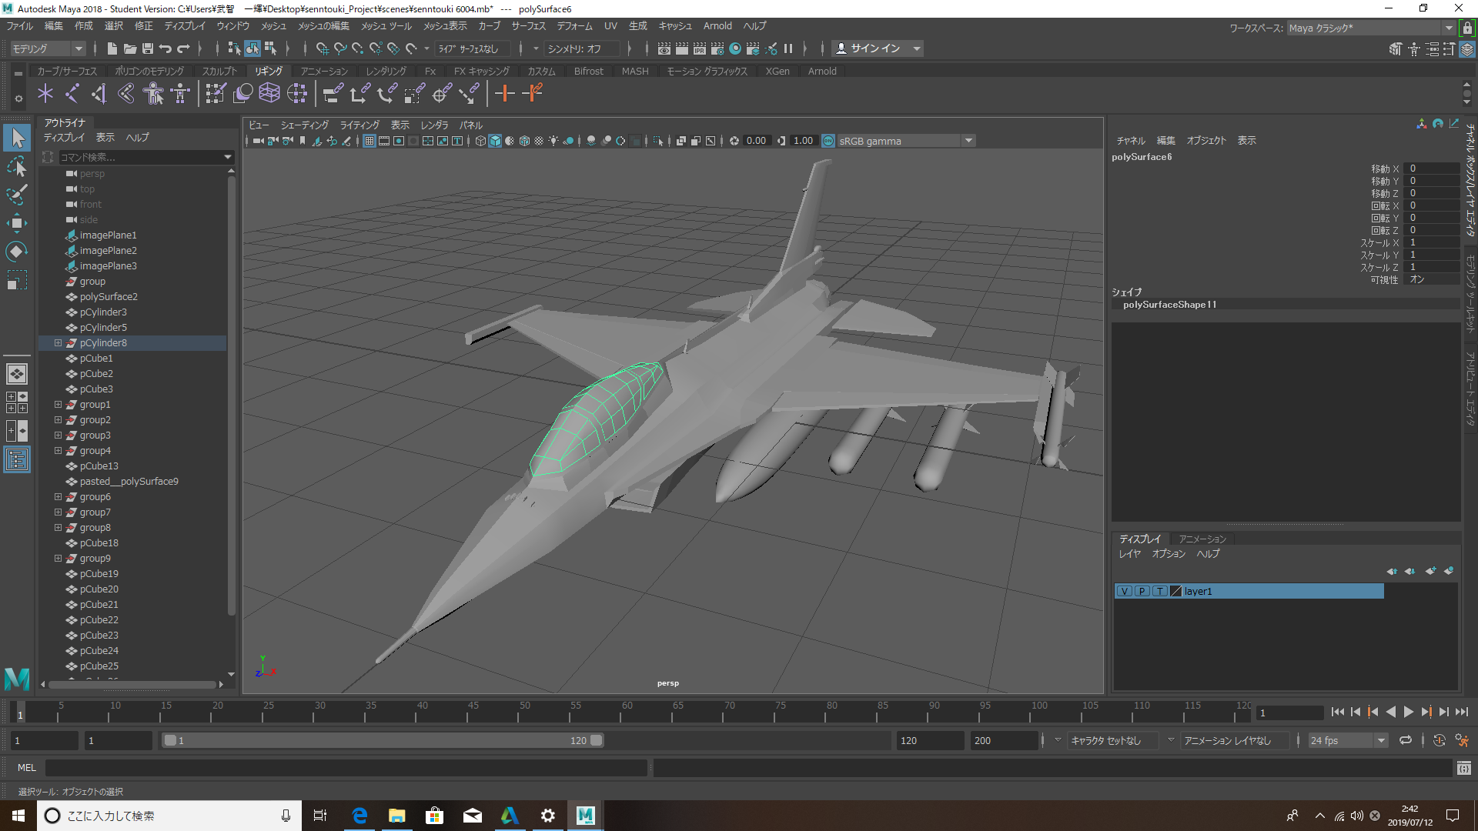Activate the Paint Selection tool
Viewport: 1478px width, 831px height.
tap(16, 195)
